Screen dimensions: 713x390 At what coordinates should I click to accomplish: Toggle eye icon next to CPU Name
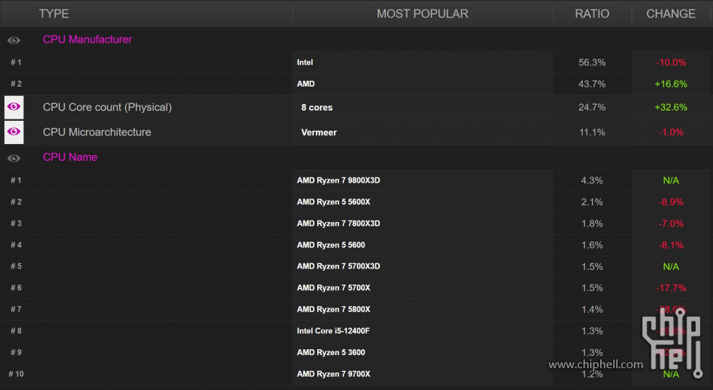click(14, 158)
